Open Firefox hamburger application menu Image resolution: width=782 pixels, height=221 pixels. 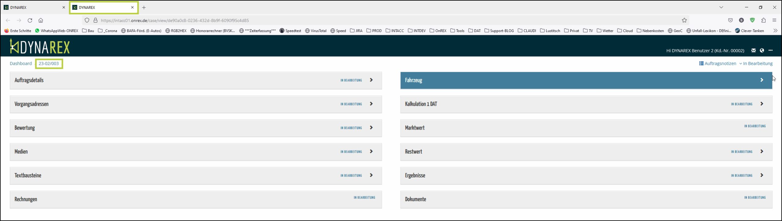click(x=774, y=20)
